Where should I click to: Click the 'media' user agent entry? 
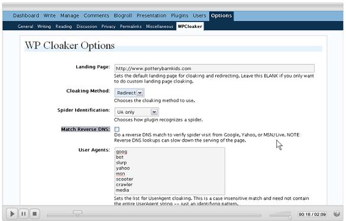pyautogui.click(x=122, y=190)
